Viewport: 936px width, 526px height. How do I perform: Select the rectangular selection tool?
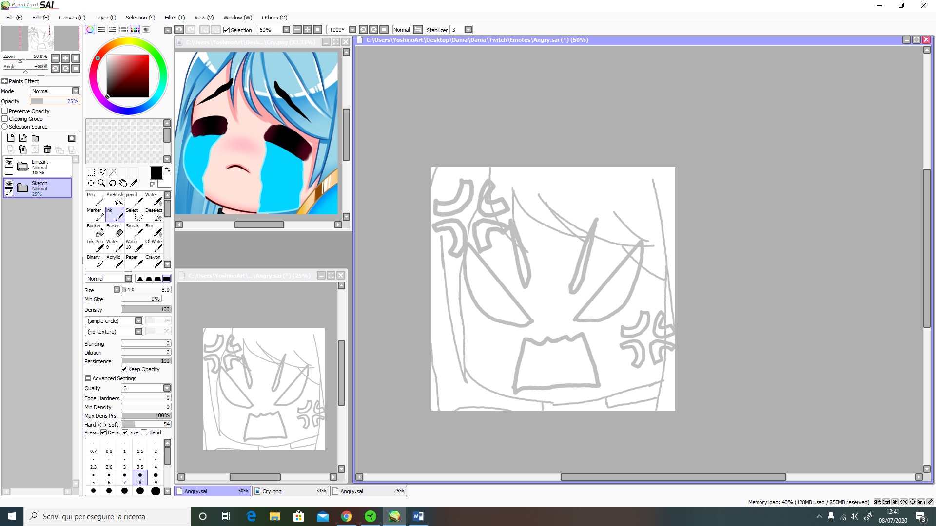91,172
